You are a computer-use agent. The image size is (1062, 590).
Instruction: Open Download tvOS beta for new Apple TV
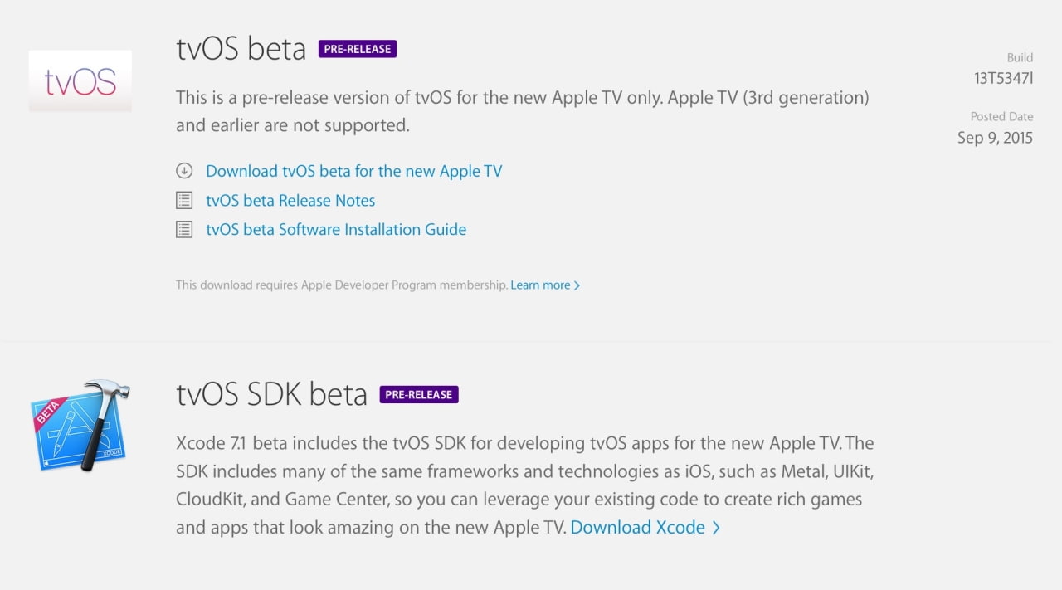353,171
